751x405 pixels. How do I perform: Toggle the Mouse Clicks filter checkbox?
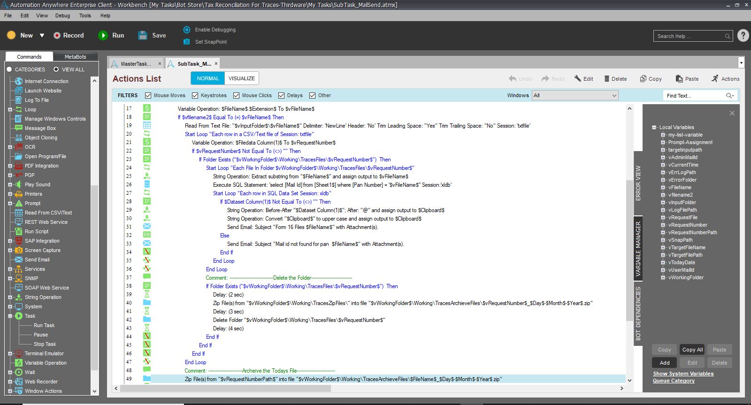pyautogui.click(x=236, y=95)
